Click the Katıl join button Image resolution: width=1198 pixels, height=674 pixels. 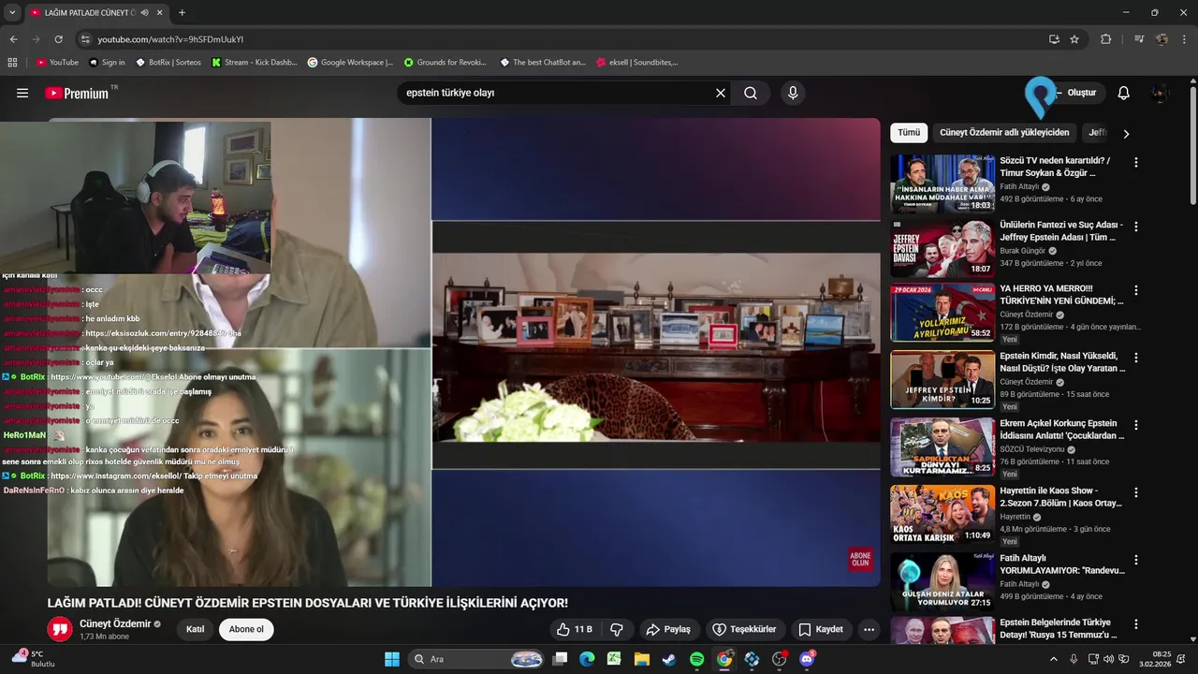point(195,629)
